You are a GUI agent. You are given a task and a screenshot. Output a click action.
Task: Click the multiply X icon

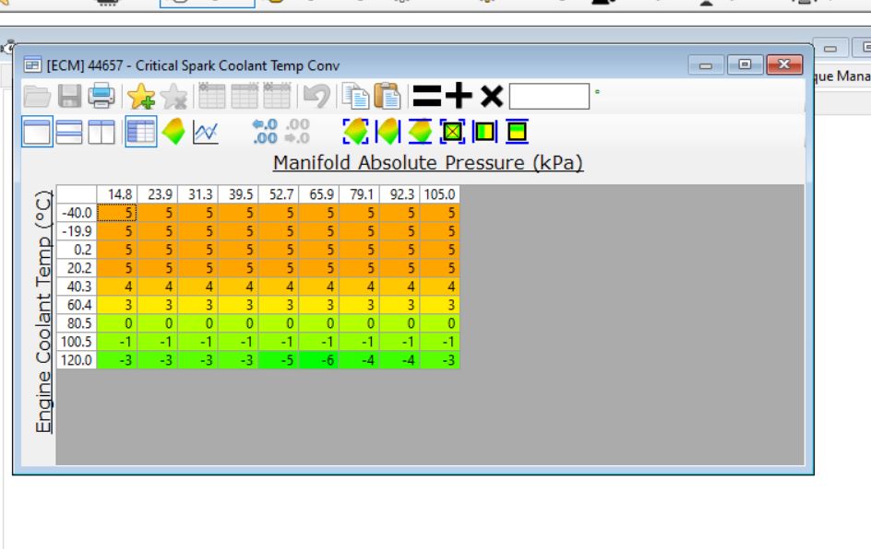click(491, 96)
